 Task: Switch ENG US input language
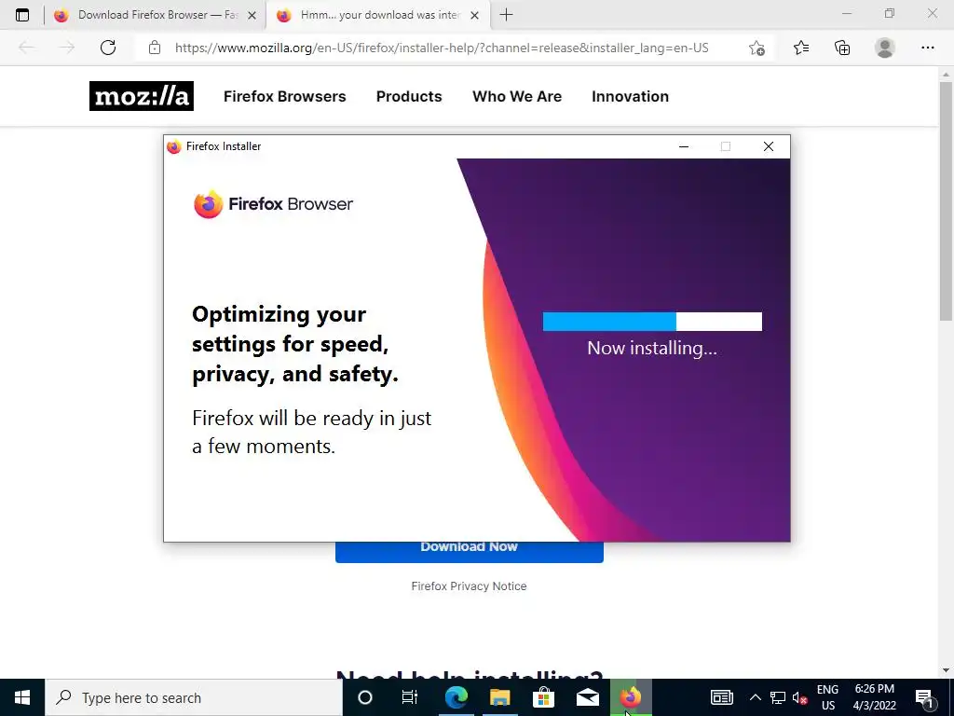tap(827, 697)
